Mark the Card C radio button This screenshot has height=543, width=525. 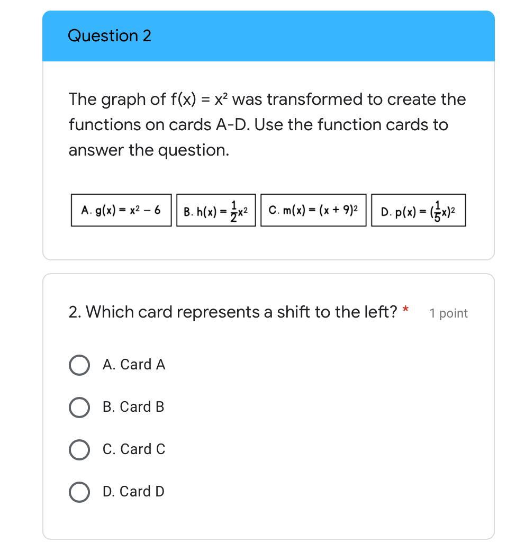coord(79,449)
